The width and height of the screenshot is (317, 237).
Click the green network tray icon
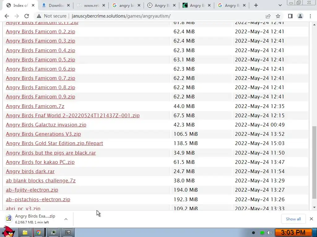262,233
